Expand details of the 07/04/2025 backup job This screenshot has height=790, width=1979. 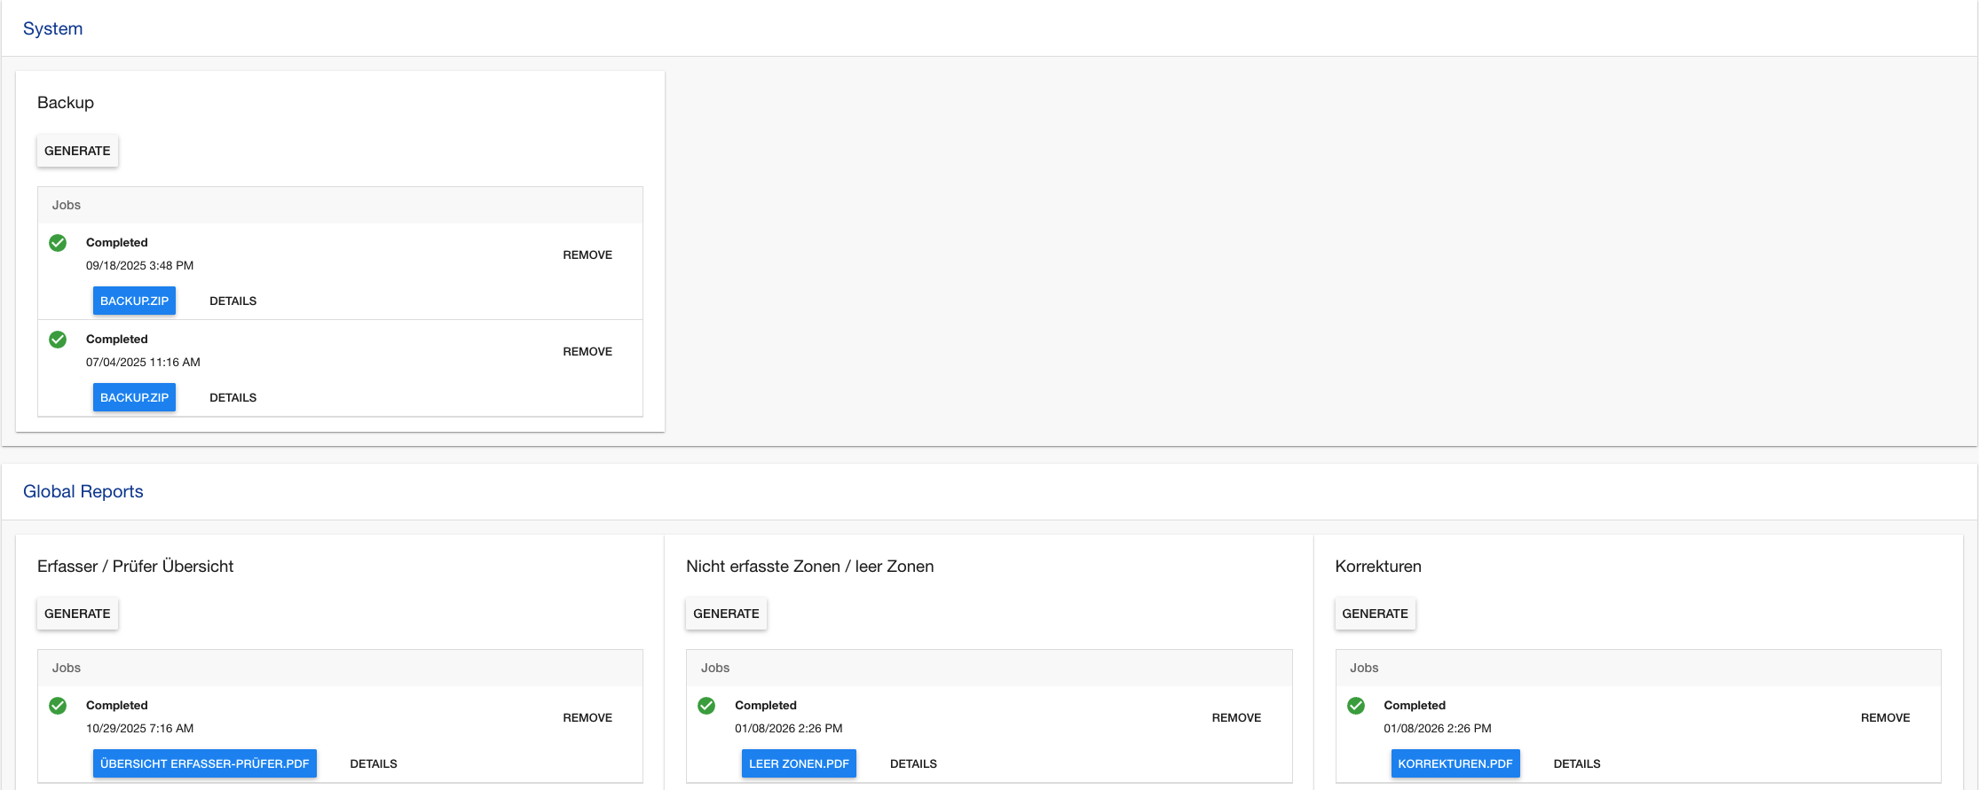pyautogui.click(x=233, y=397)
